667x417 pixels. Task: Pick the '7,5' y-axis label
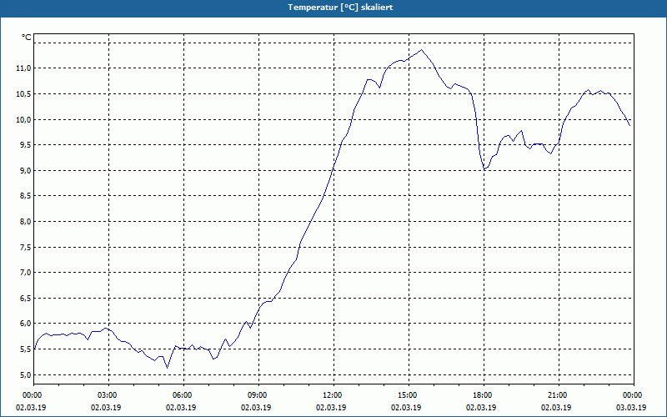click(x=26, y=247)
